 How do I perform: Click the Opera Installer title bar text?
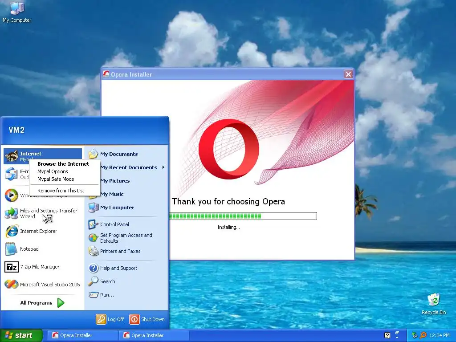coord(131,74)
